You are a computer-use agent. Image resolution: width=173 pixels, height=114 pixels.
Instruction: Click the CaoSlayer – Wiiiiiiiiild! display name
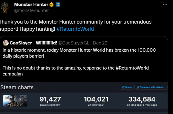point(33,43)
